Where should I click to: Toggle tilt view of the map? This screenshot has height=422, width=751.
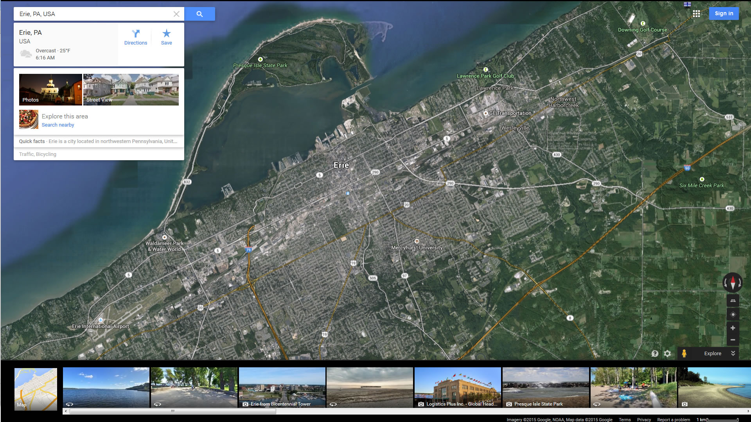[733, 300]
